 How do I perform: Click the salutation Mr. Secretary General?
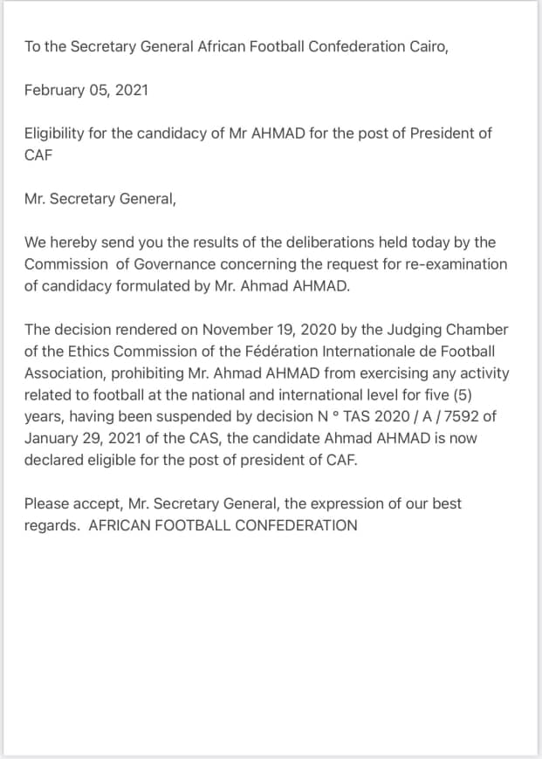pyautogui.click(x=99, y=199)
